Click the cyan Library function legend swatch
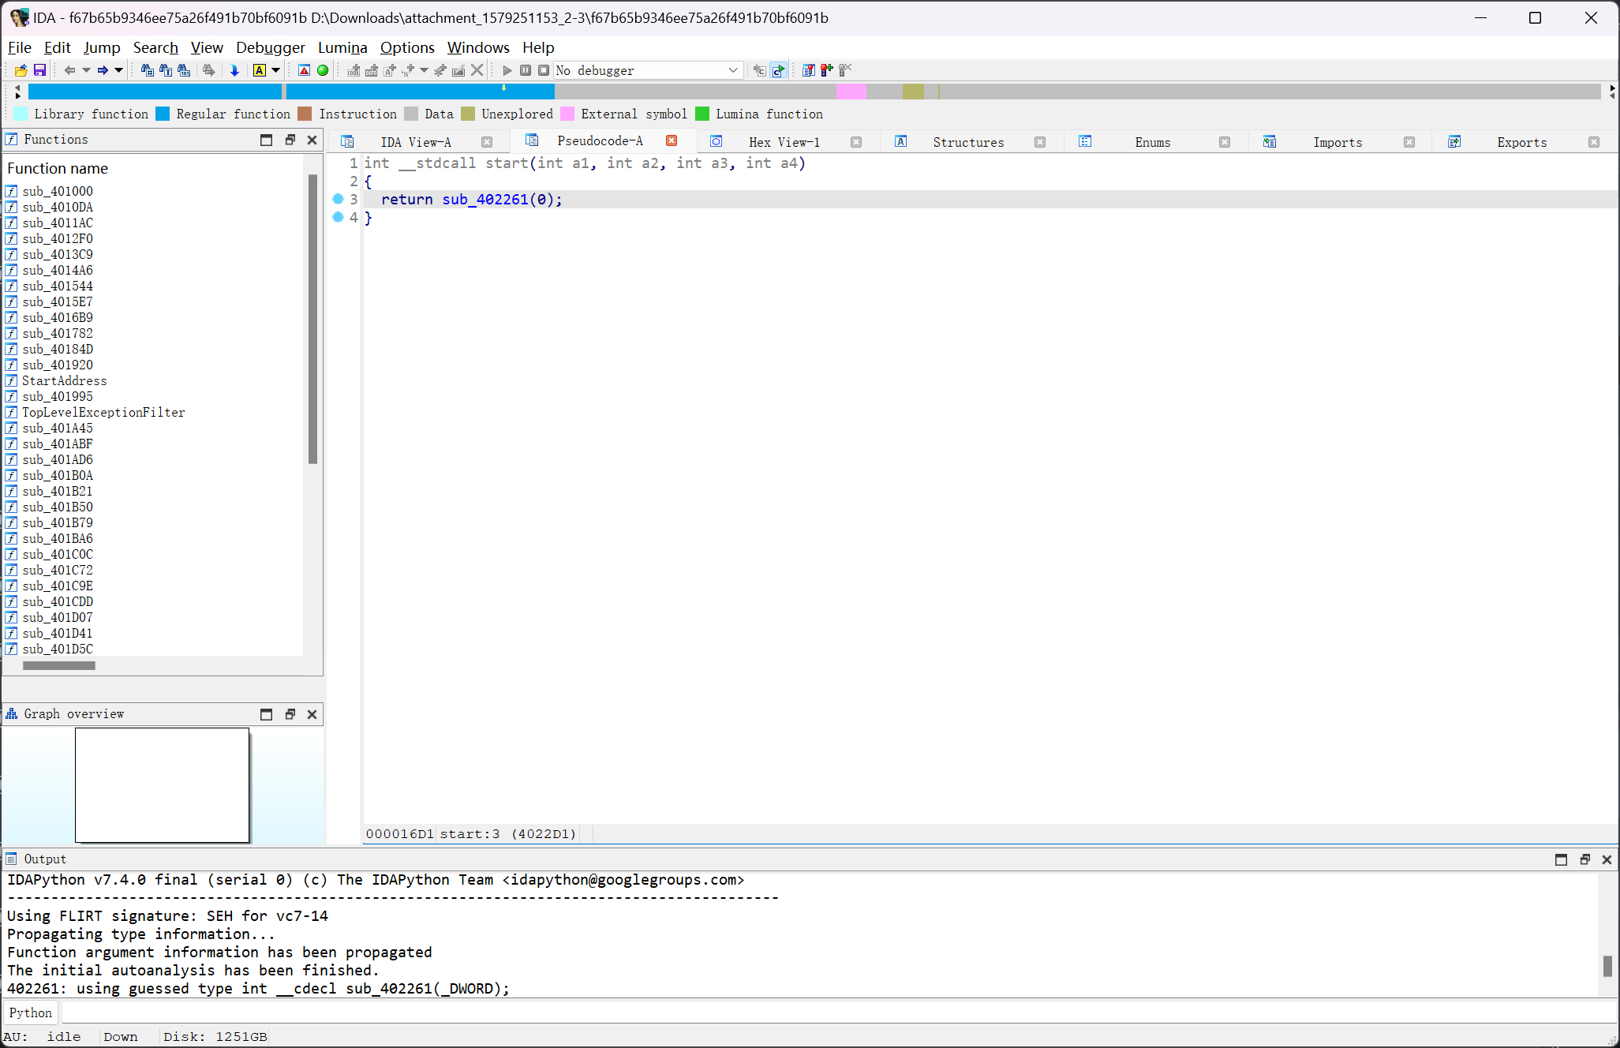 pyautogui.click(x=21, y=114)
